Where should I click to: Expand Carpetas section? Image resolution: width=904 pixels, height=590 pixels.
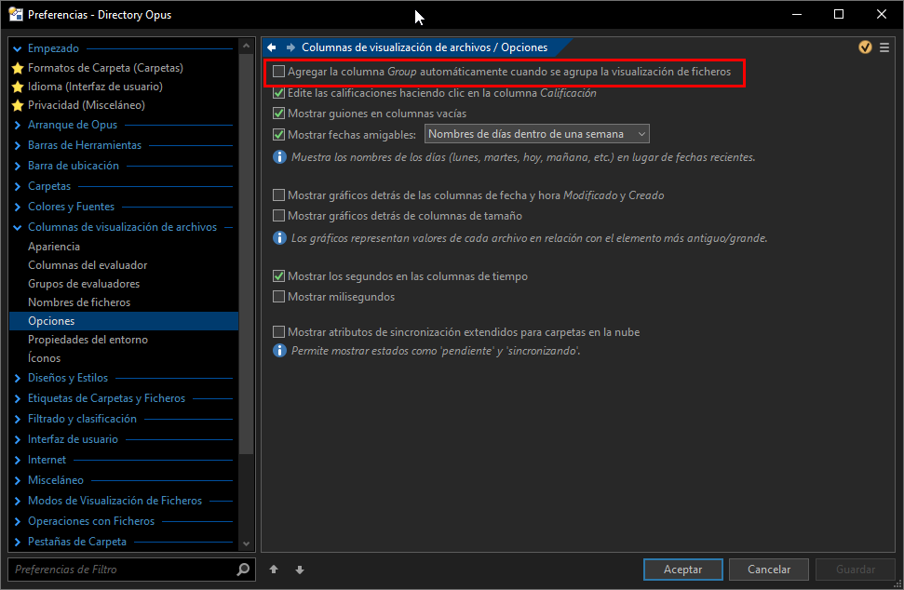click(18, 186)
